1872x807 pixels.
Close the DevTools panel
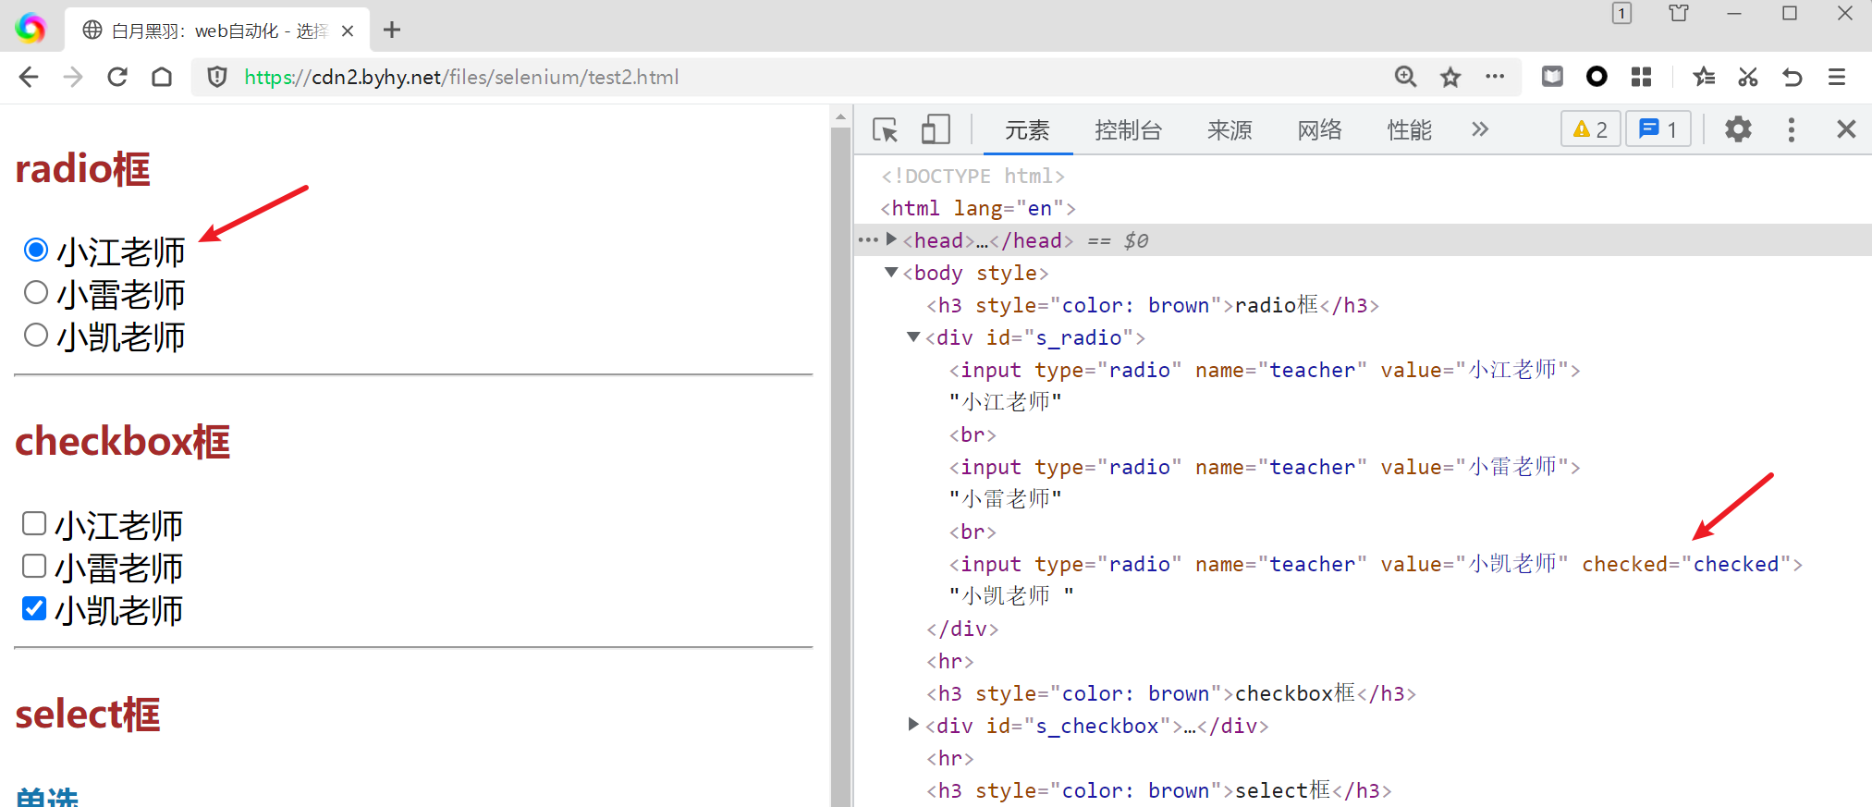click(1846, 129)
